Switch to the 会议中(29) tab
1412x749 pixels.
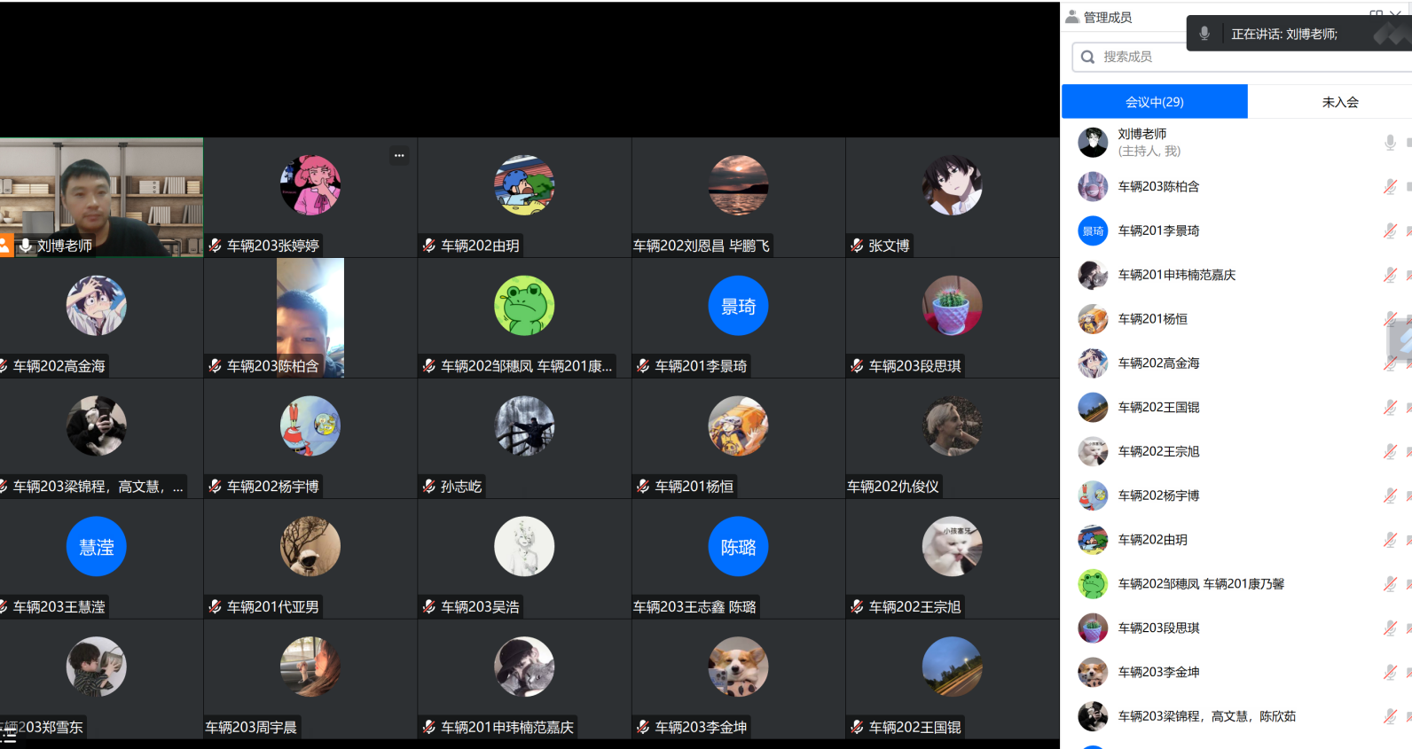click(x=1154, y=102)
